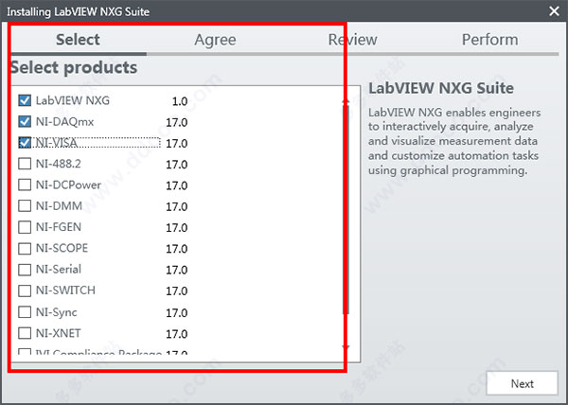Enable the NI-SCOPE checkbox
This screenshot has width=568, height=405.
25,248
